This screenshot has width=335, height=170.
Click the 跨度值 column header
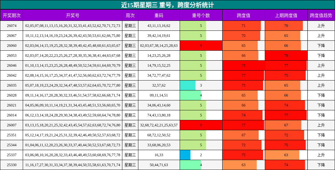pos(243,15)
